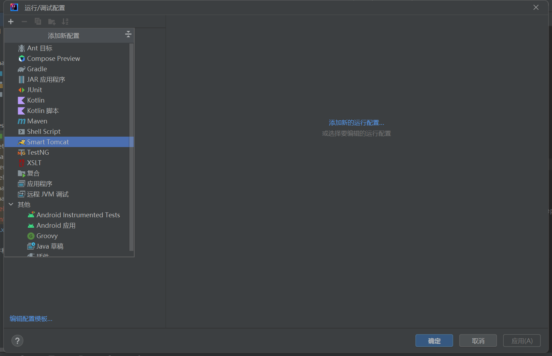Select the 远程 JVM 调试 entry text
This screenshot has width=552, height=356.
[x=48, y=194]
